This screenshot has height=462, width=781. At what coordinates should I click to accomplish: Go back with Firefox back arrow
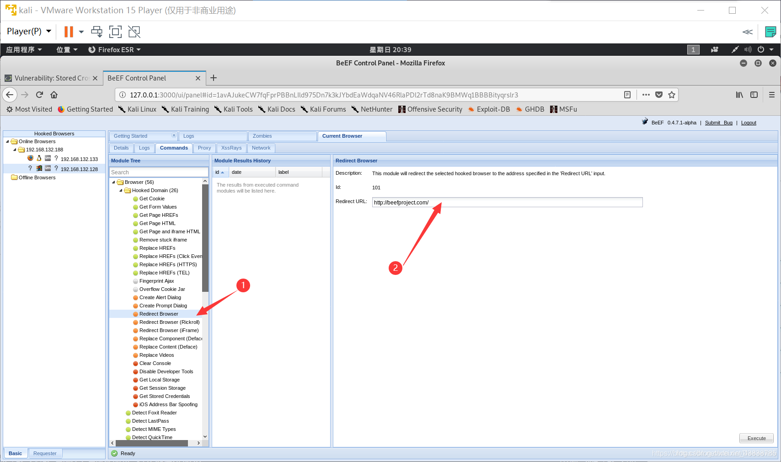pos(10,95)
